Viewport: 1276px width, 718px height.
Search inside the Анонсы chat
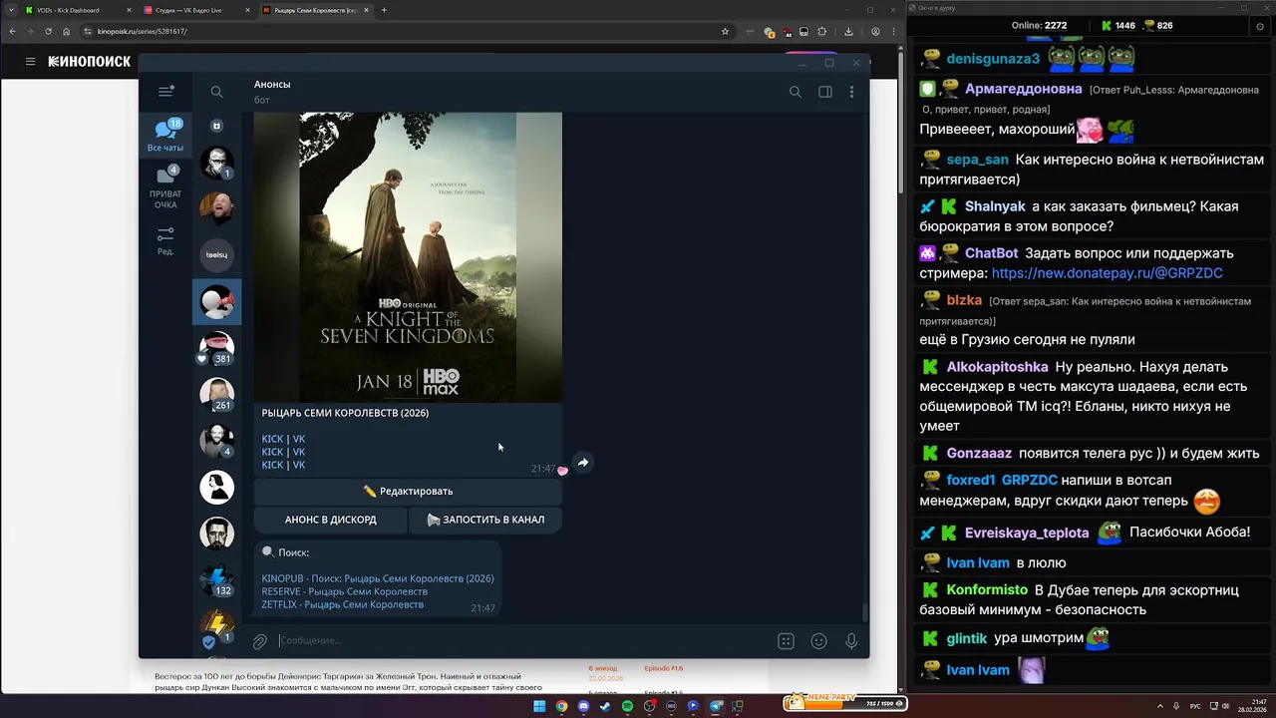796,92
